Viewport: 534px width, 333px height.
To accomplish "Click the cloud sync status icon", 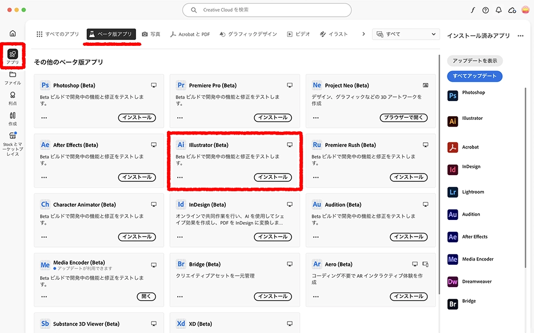I will (512, 10).
